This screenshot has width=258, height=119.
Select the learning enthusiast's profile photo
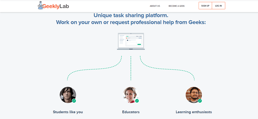[194, 95]
